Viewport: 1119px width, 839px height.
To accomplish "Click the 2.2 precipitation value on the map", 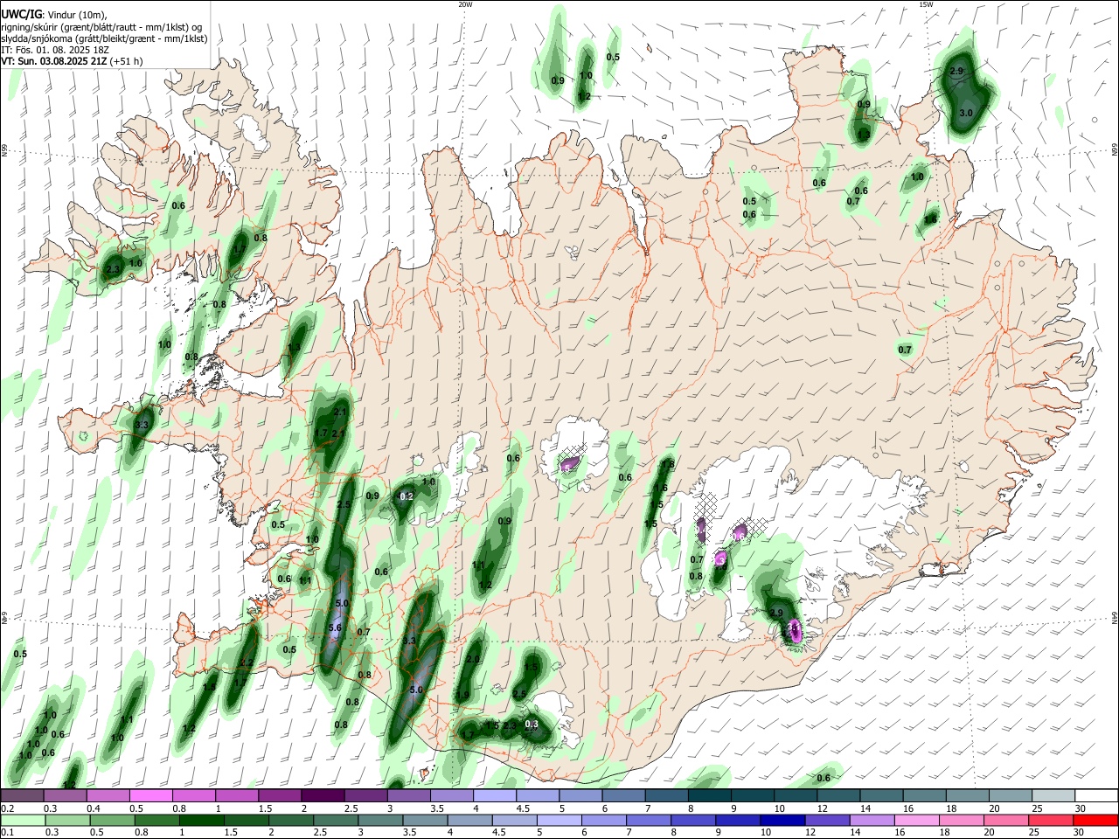I will point(247,663).
